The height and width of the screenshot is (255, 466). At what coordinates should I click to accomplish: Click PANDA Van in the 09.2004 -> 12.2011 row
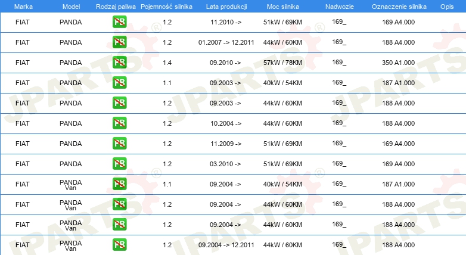point(70,245)
